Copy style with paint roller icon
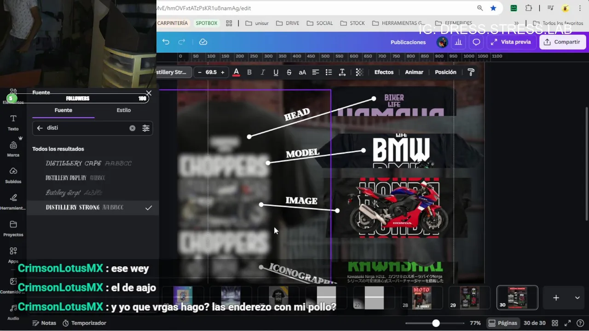The width and height of the screenshot is (589, 331). coord(471,72)
